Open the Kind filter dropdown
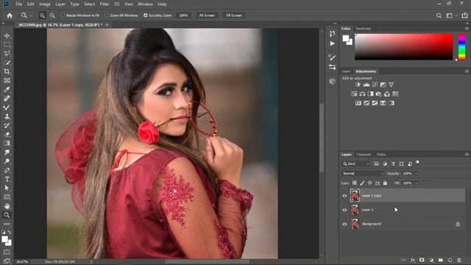 [x=356, y=163]
